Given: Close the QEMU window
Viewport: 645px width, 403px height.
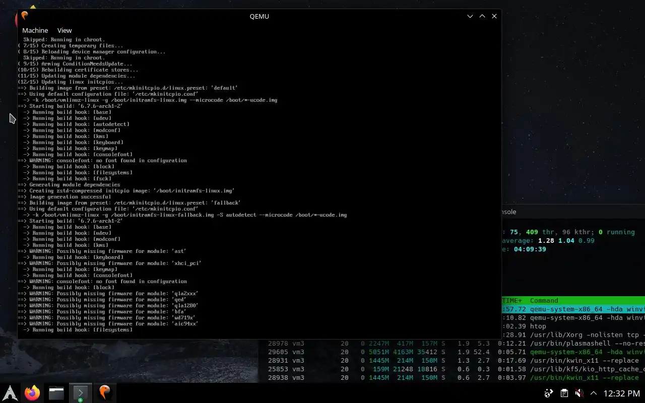Looking at the screenshot, I should coord(494,16).
